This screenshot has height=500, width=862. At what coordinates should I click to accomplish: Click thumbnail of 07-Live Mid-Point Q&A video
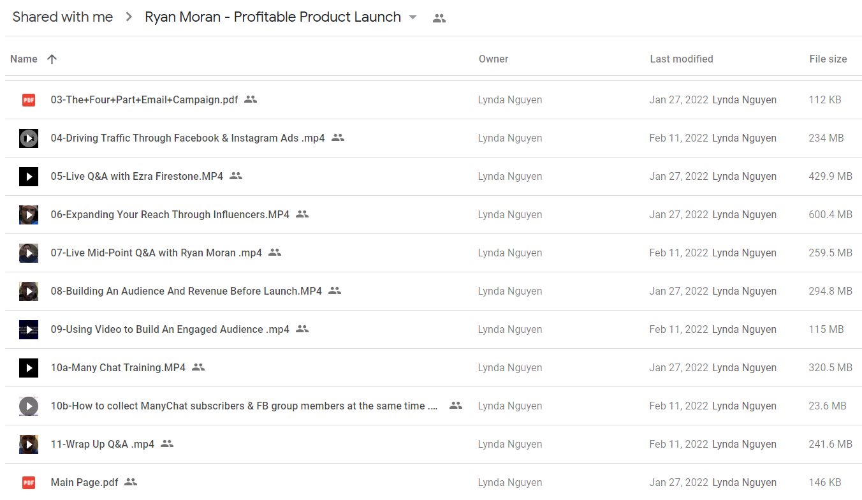[x=29, y=253]
